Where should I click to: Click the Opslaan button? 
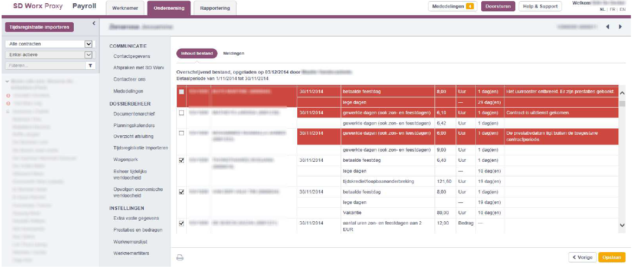click(x=611, y=258)
